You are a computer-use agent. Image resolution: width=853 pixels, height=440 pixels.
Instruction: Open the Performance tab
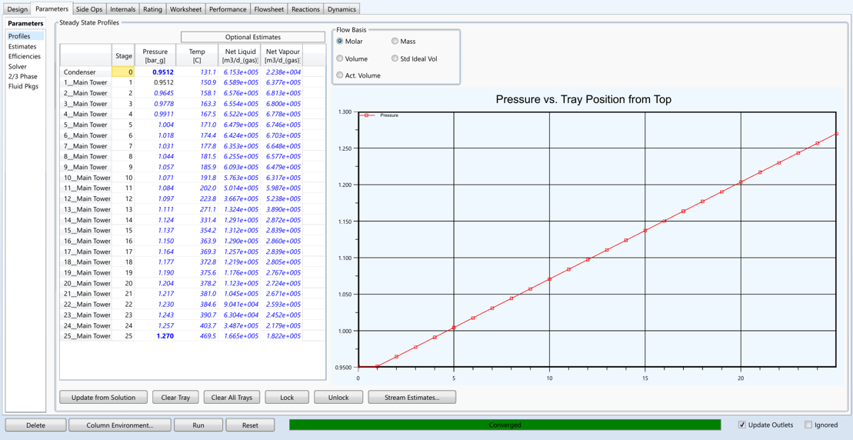(228, 9)
